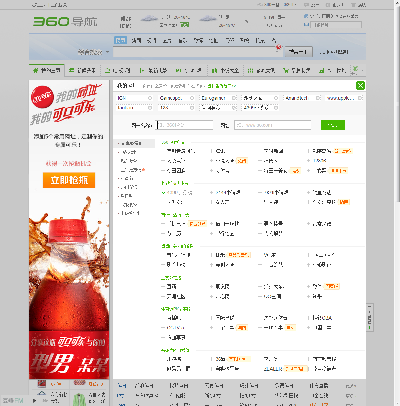Click the 笑话 joke icon
The image size is (400, 406).
306,16
